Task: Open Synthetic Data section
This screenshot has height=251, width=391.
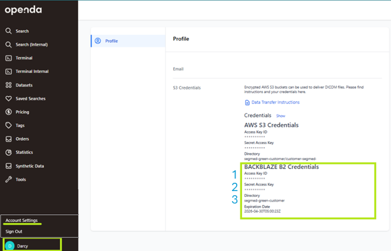Action: coord(30,166)
